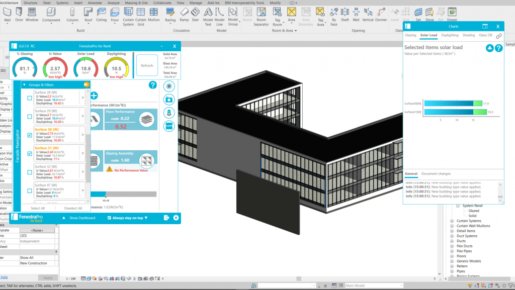The image size is (515, 290).
Task: Select the Roof tool
Action: pyautogui.click(x=88, y=15)
